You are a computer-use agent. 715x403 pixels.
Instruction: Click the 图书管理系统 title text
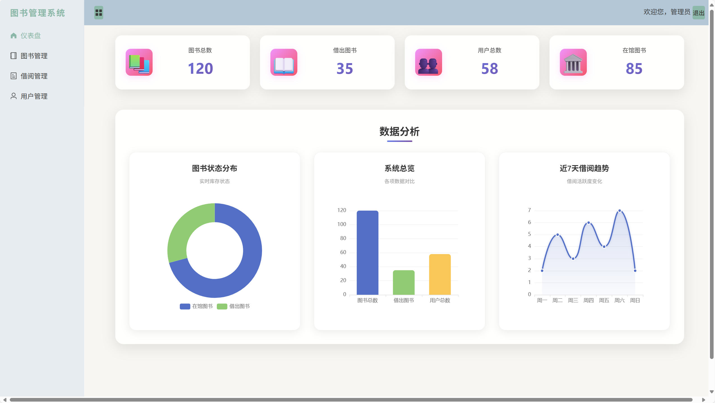(38, 13)
